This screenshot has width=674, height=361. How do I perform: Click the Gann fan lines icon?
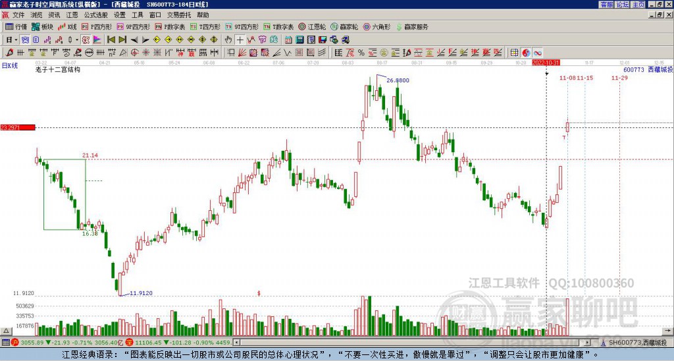242,53
